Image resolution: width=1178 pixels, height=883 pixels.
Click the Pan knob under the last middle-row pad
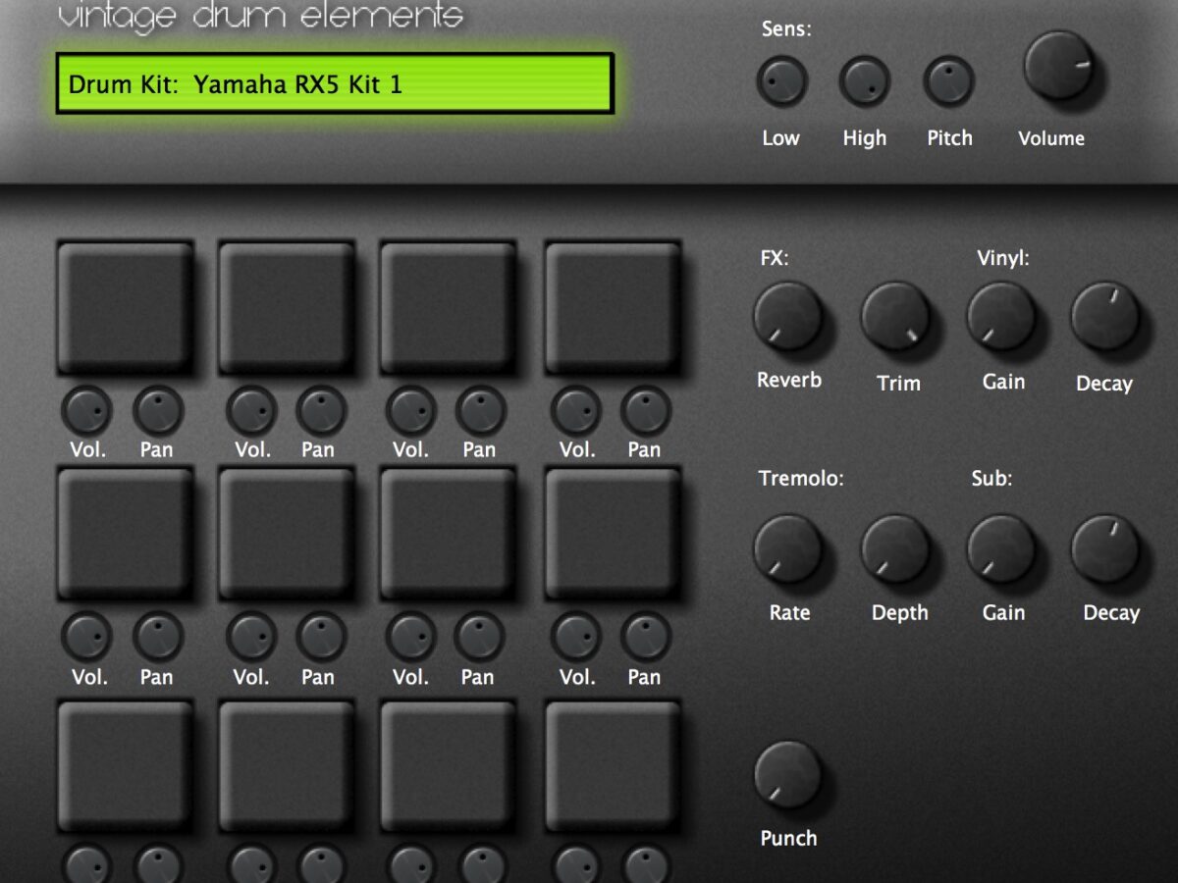click(645, 638)
